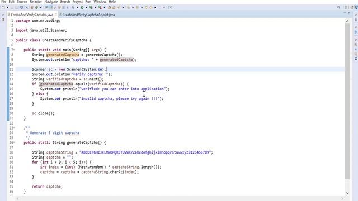Open the External Tools dropdown arrow
This screenshot has width=358, height=201.
(105, 7)
